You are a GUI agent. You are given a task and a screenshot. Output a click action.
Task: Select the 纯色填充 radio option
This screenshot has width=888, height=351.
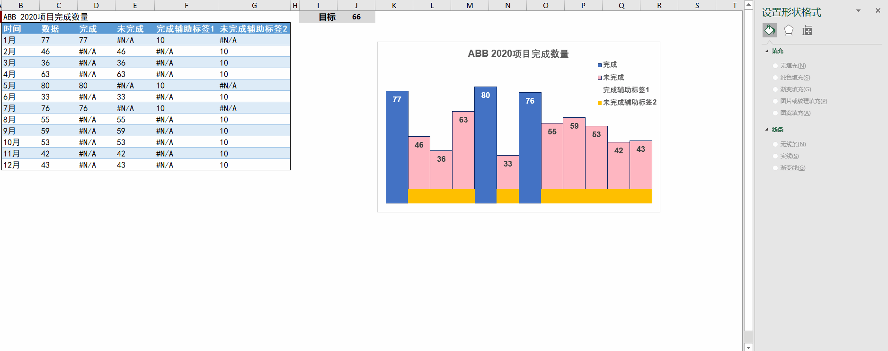[x=775, y=78]
